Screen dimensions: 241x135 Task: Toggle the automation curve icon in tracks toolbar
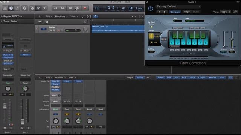pyautogui.click(x=83, y=16)
